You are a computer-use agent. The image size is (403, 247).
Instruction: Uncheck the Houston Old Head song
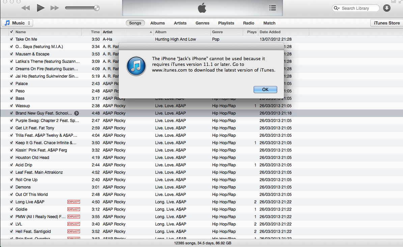11,158
